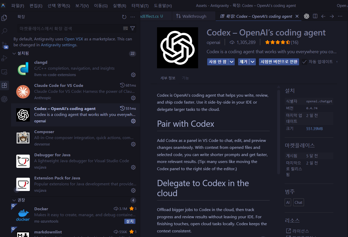Select Claude Code for VS Code extension
The image size is (348, 237).
click(x=76, y=92)
